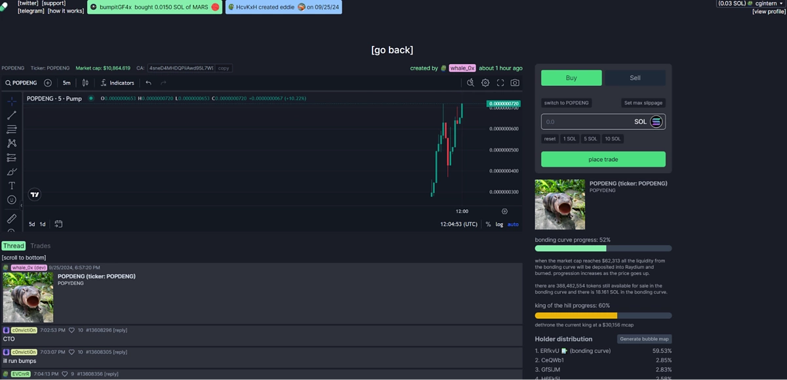Image resolution: width=787 pixels, height=380 pixels.
Task: Open the chart candle style dropdown
Action: click(85, 83)
